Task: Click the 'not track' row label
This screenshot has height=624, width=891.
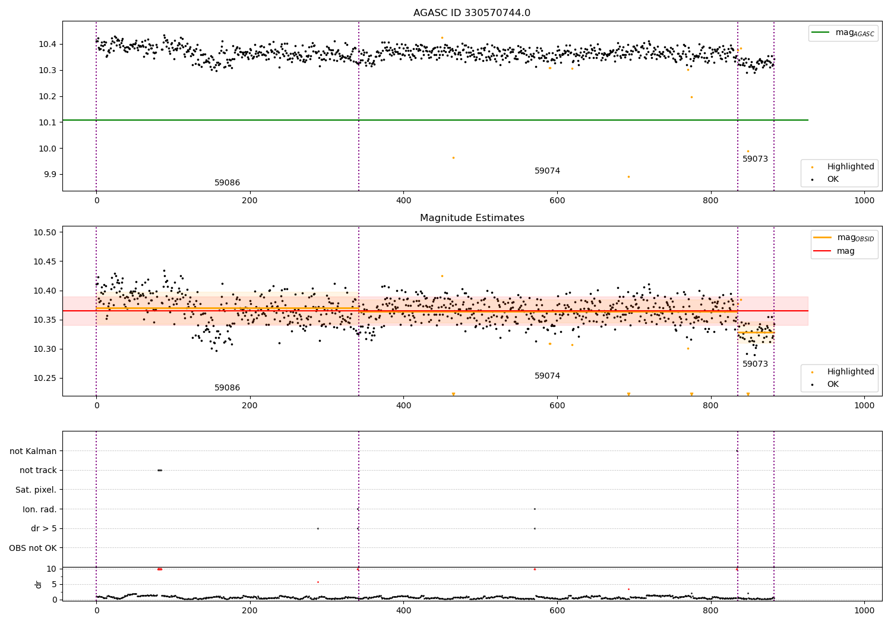Action: [x=38, y=471]
